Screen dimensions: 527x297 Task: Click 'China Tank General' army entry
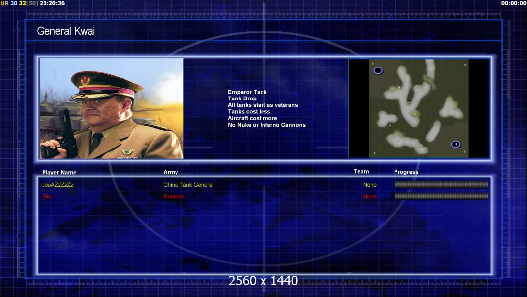click(x=188, y=185)
